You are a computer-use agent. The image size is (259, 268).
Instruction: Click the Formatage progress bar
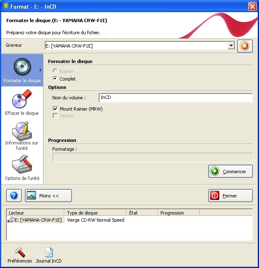[x=152, y=157]
